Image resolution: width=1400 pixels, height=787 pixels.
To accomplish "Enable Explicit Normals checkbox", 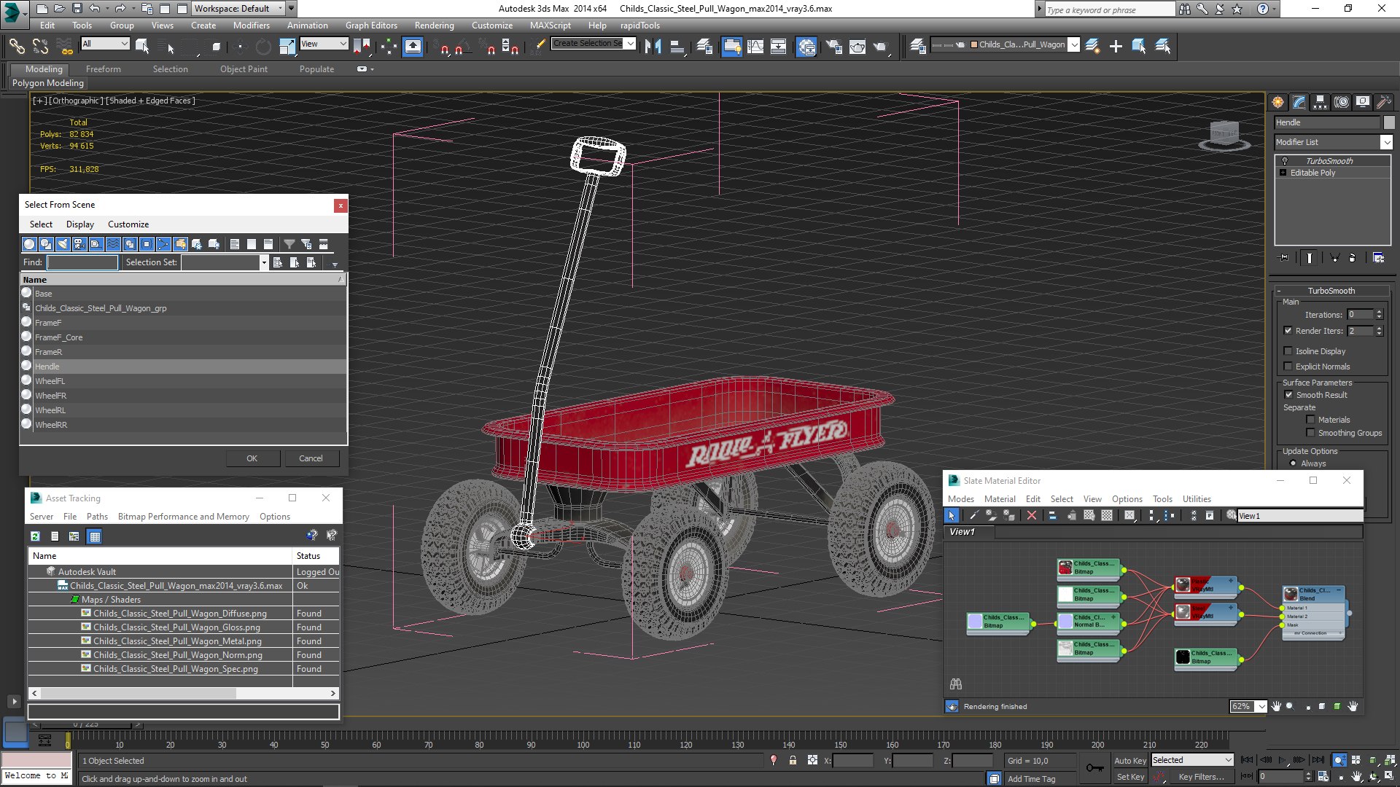I will tap(1288, 367).
